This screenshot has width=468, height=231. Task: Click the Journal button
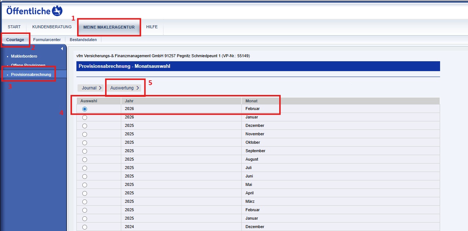tap(91, 88)
